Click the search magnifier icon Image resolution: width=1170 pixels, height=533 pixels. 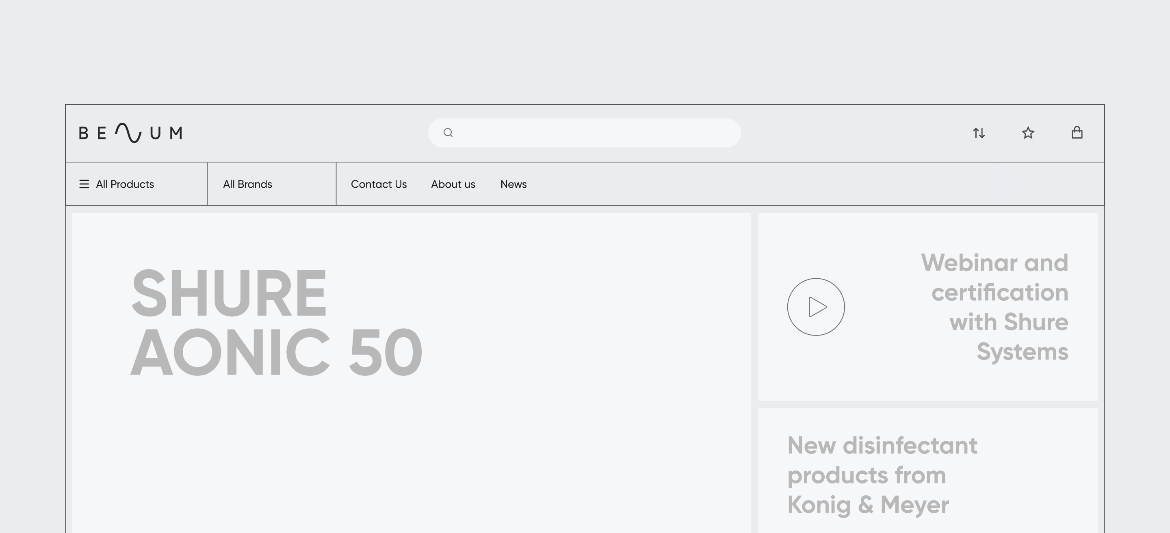pos(448,132)
